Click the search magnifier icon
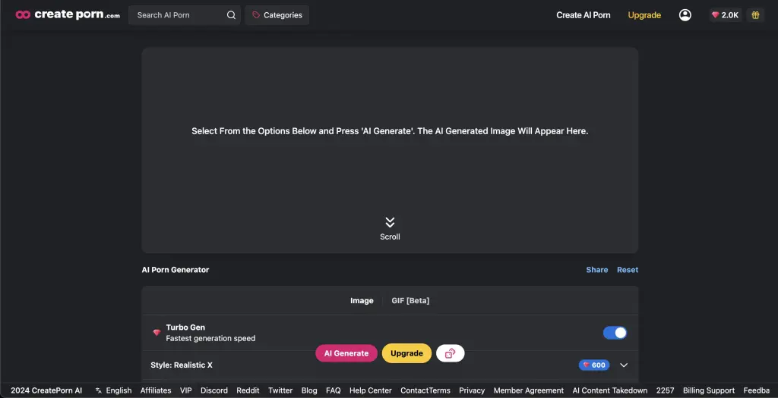 [231, 15]
